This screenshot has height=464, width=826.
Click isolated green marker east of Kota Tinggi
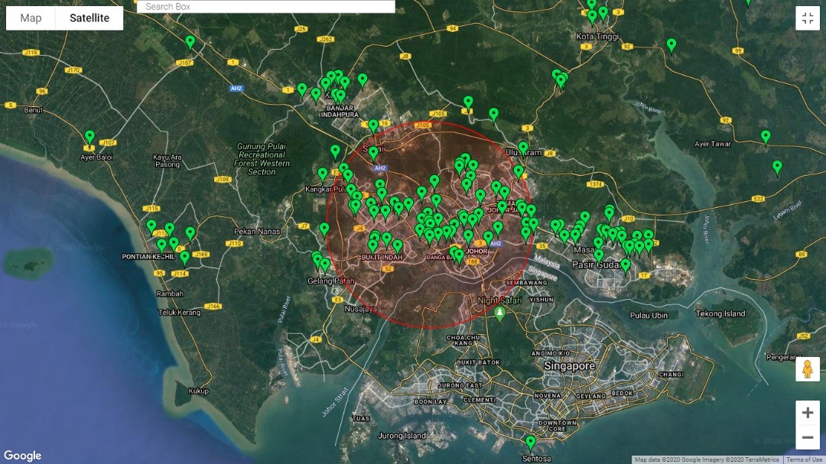tap(672, 44)
